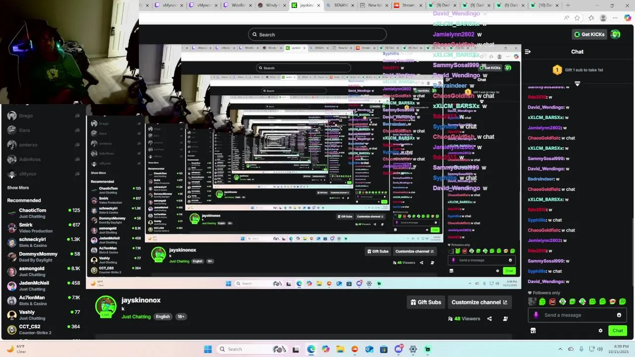Open browser Favorites list icon
The image size is (635, 357).
pos(591,18)
